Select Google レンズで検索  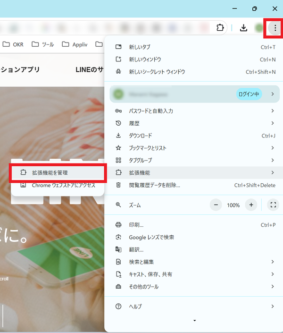(x=193, y=237)
